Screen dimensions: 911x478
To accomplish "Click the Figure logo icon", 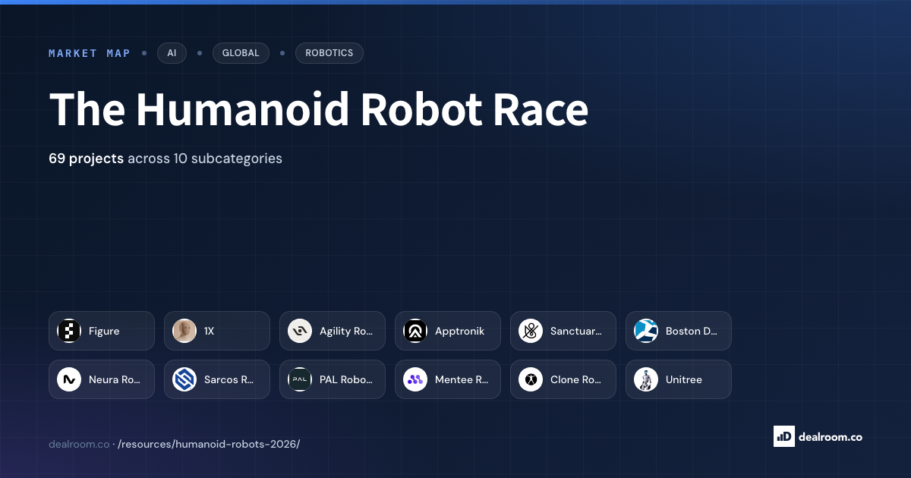I will pyautogui.click(x=69, y=331).
